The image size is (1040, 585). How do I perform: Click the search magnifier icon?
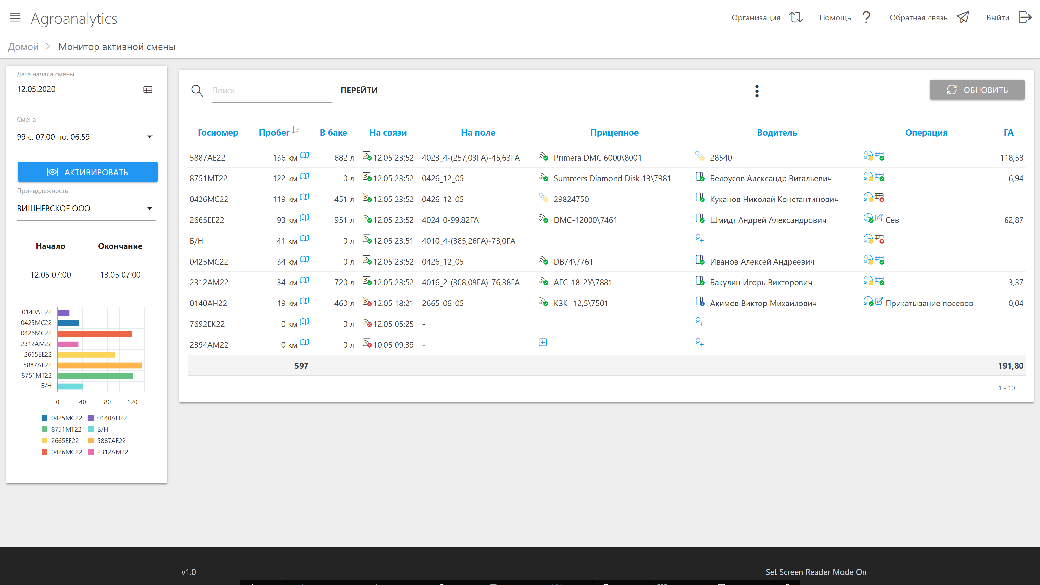pos(197,90)
